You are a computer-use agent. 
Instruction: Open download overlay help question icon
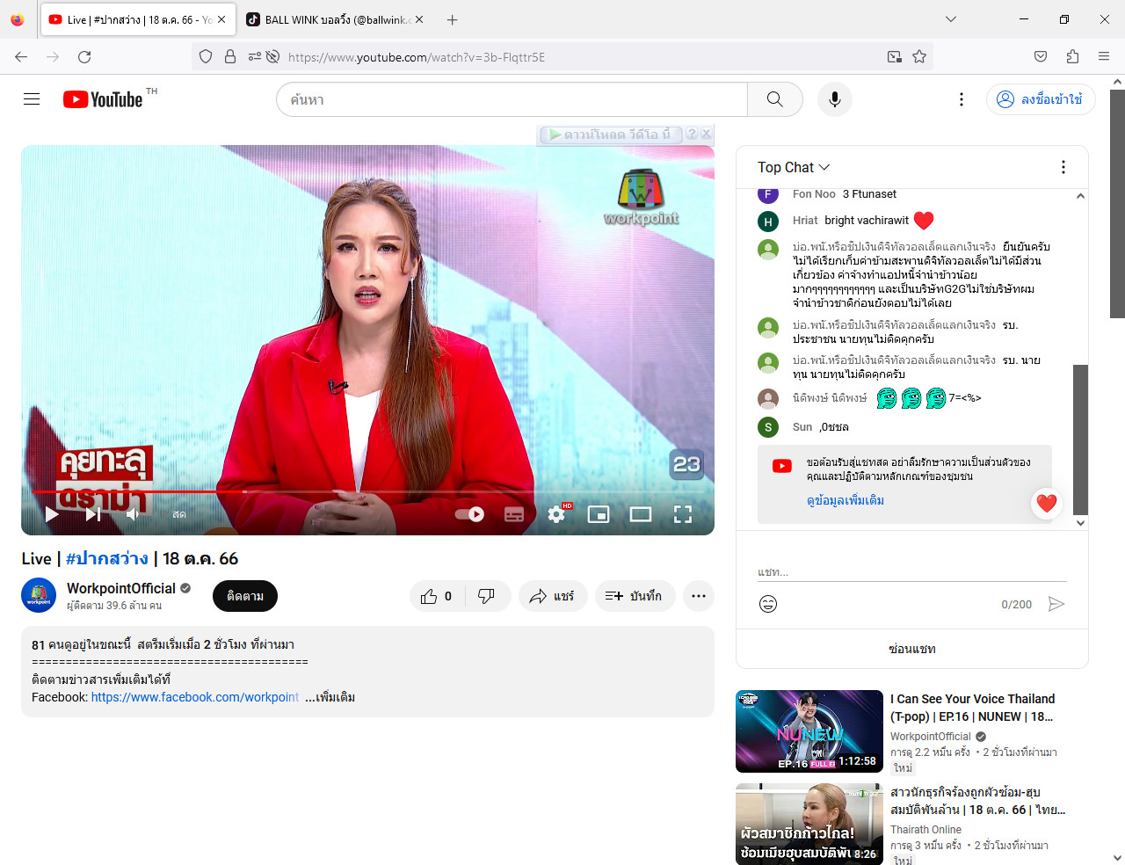[x=692, y=134]
